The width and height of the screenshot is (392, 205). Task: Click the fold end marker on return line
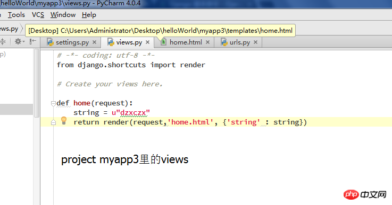point(53,122)
